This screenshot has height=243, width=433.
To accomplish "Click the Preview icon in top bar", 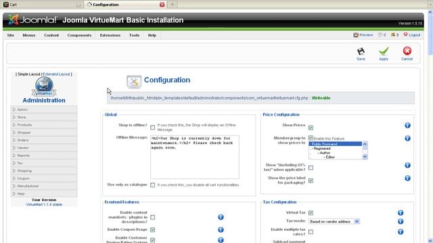I will click(356, 35).
